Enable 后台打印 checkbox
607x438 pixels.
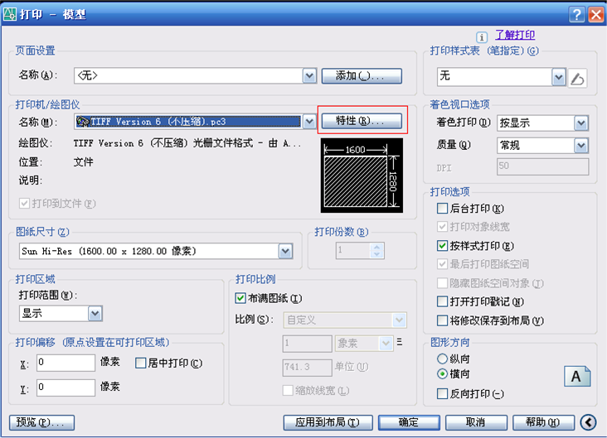(442, 209)
